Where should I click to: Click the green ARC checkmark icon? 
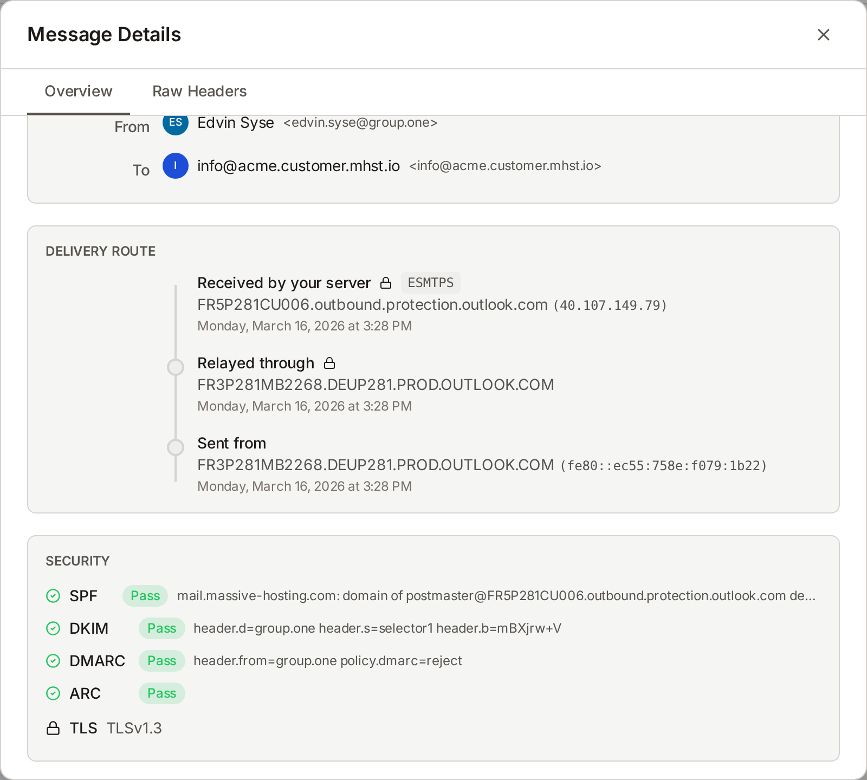(x=53, y=693)
